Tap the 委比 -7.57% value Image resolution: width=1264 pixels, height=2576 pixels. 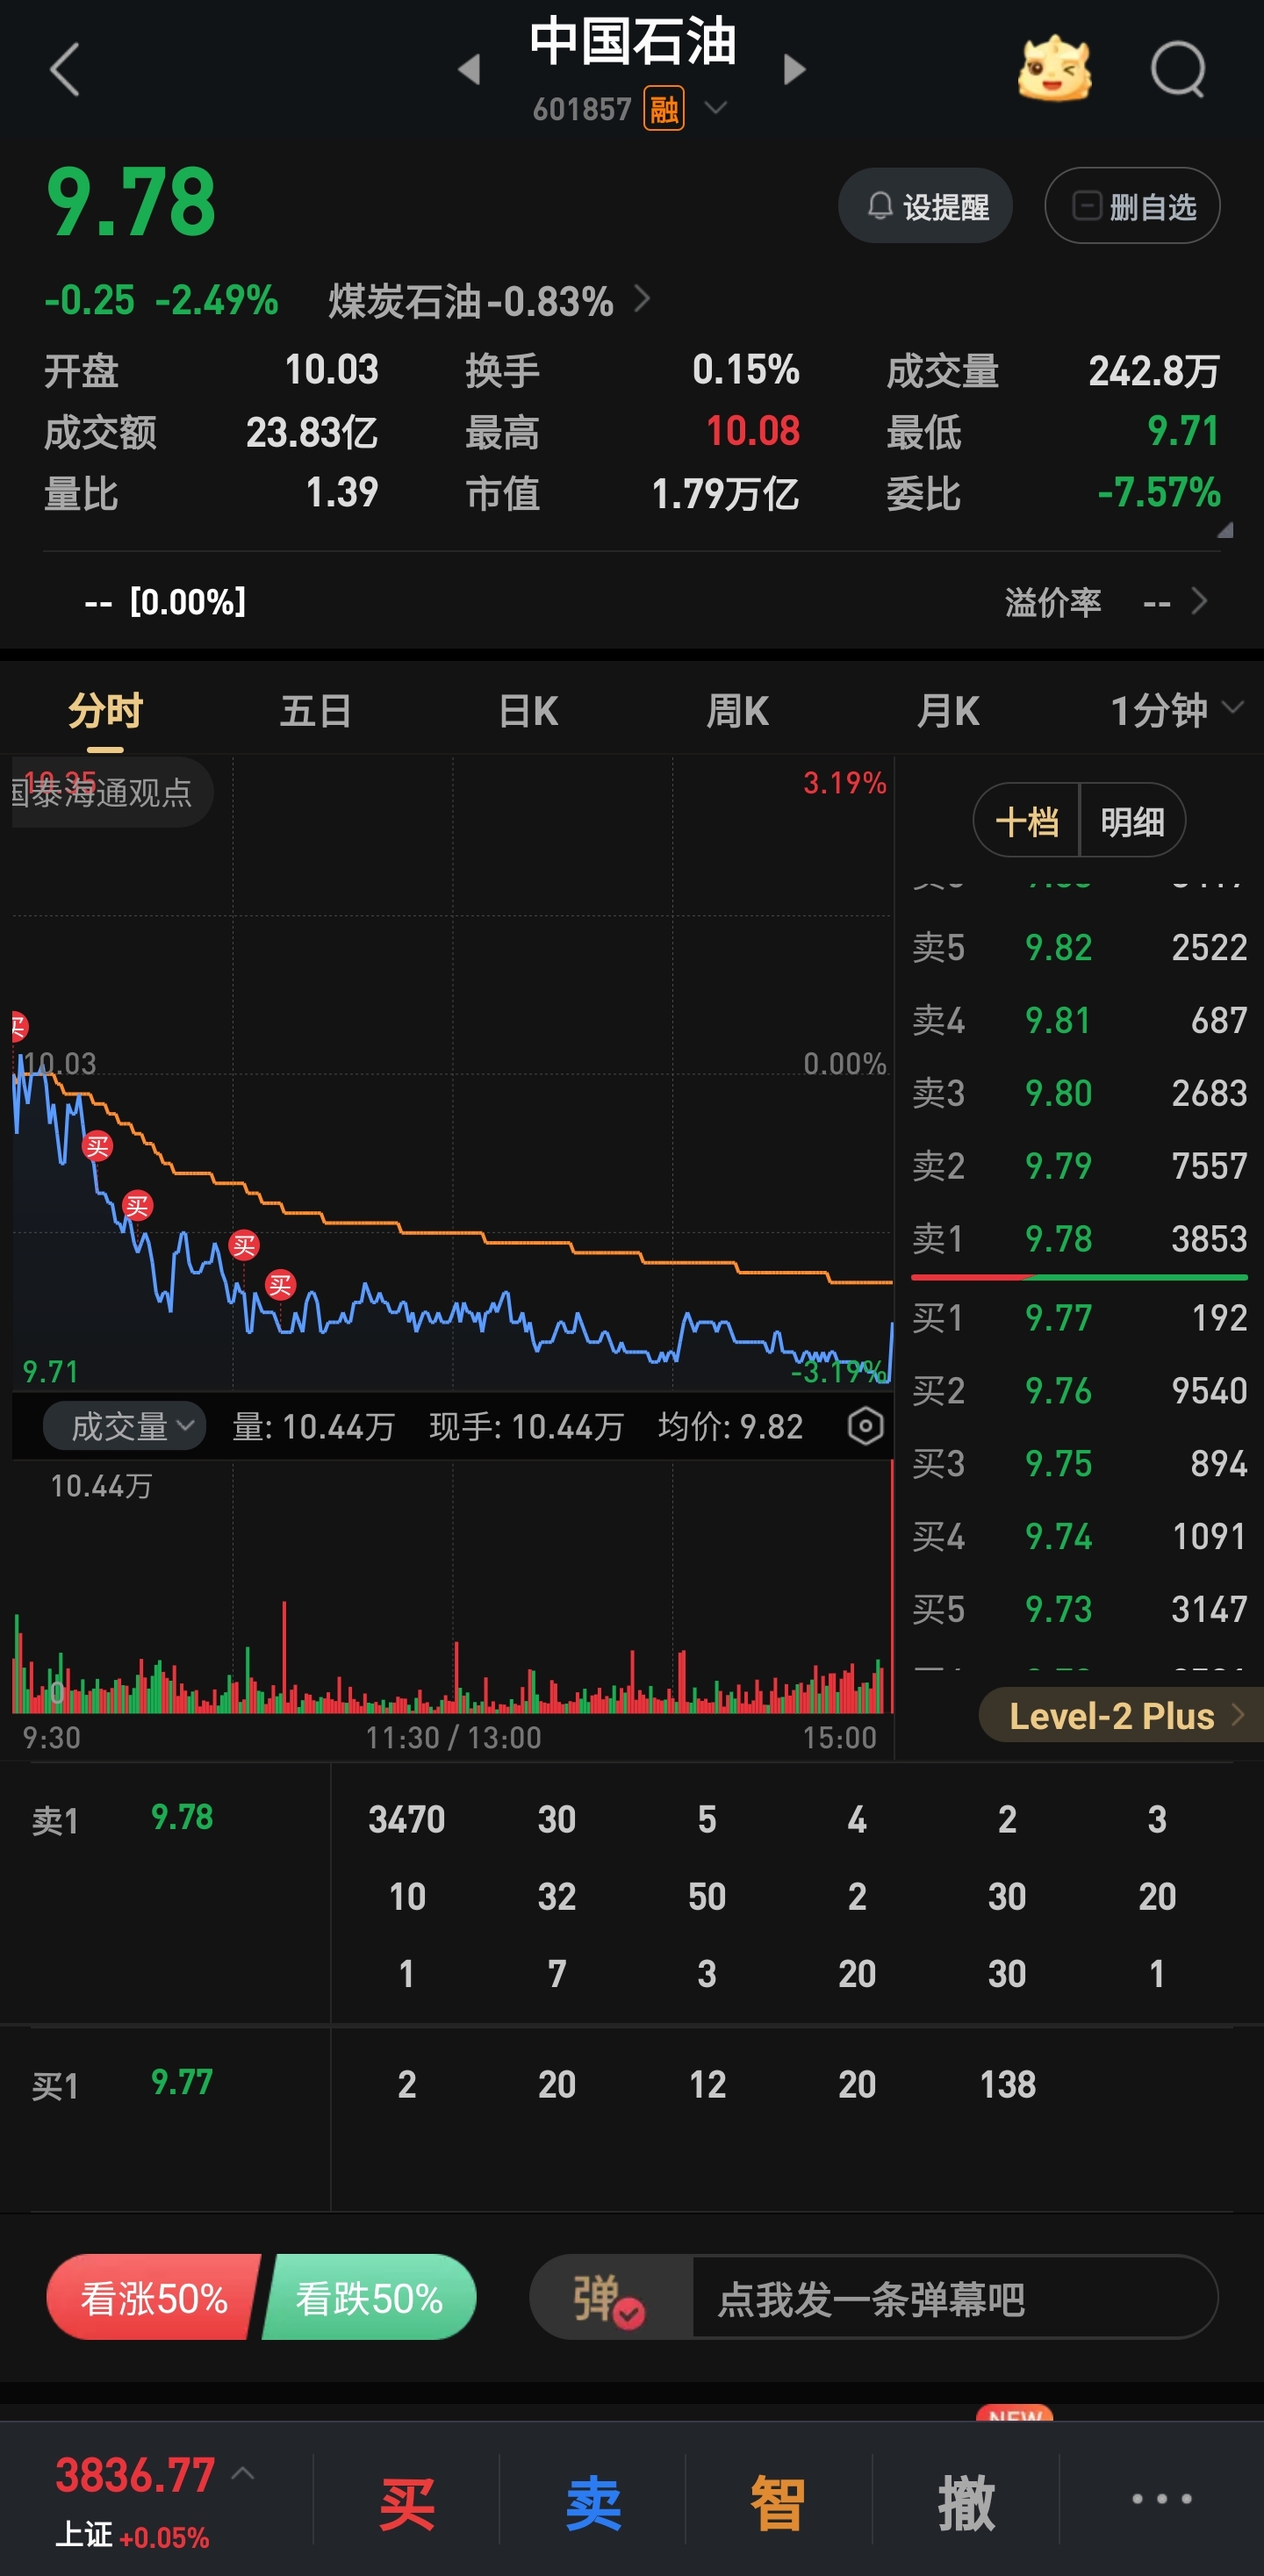click(1158, 492)
